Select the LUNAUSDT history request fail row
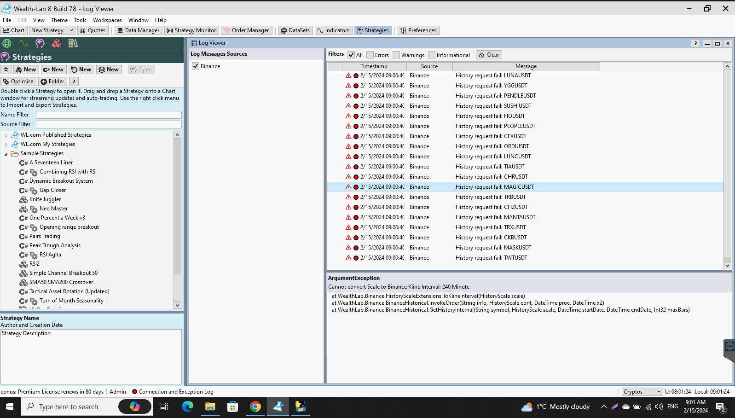735x418 pixels. (525, 75)
